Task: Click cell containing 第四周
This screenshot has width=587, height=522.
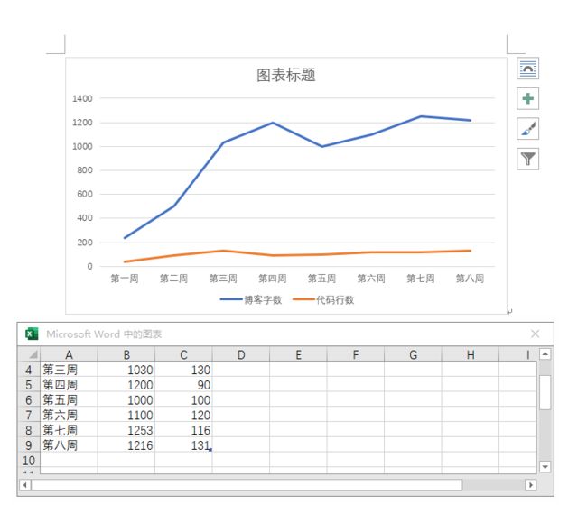Action: [x=69, y=384]
